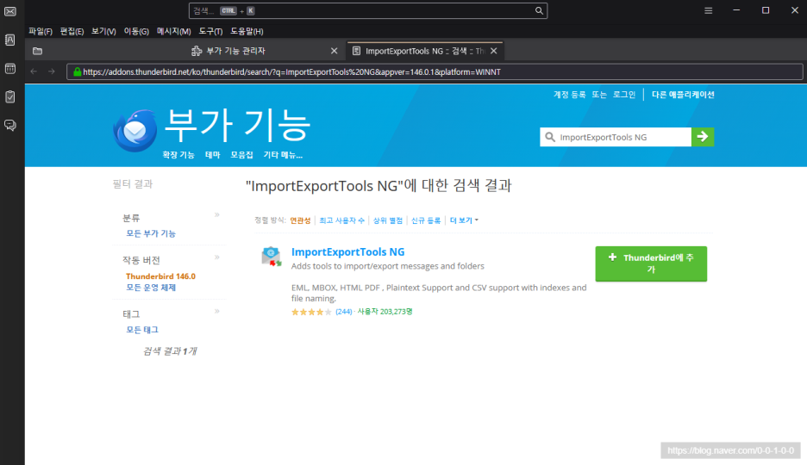Open the 이동(G) menu

[136, 31]
